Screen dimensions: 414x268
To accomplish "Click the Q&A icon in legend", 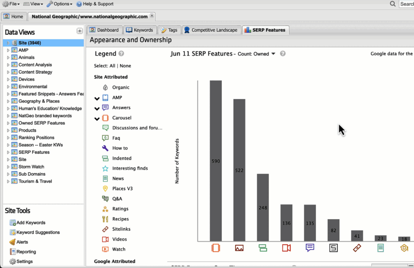I will [x=105, y=199].
